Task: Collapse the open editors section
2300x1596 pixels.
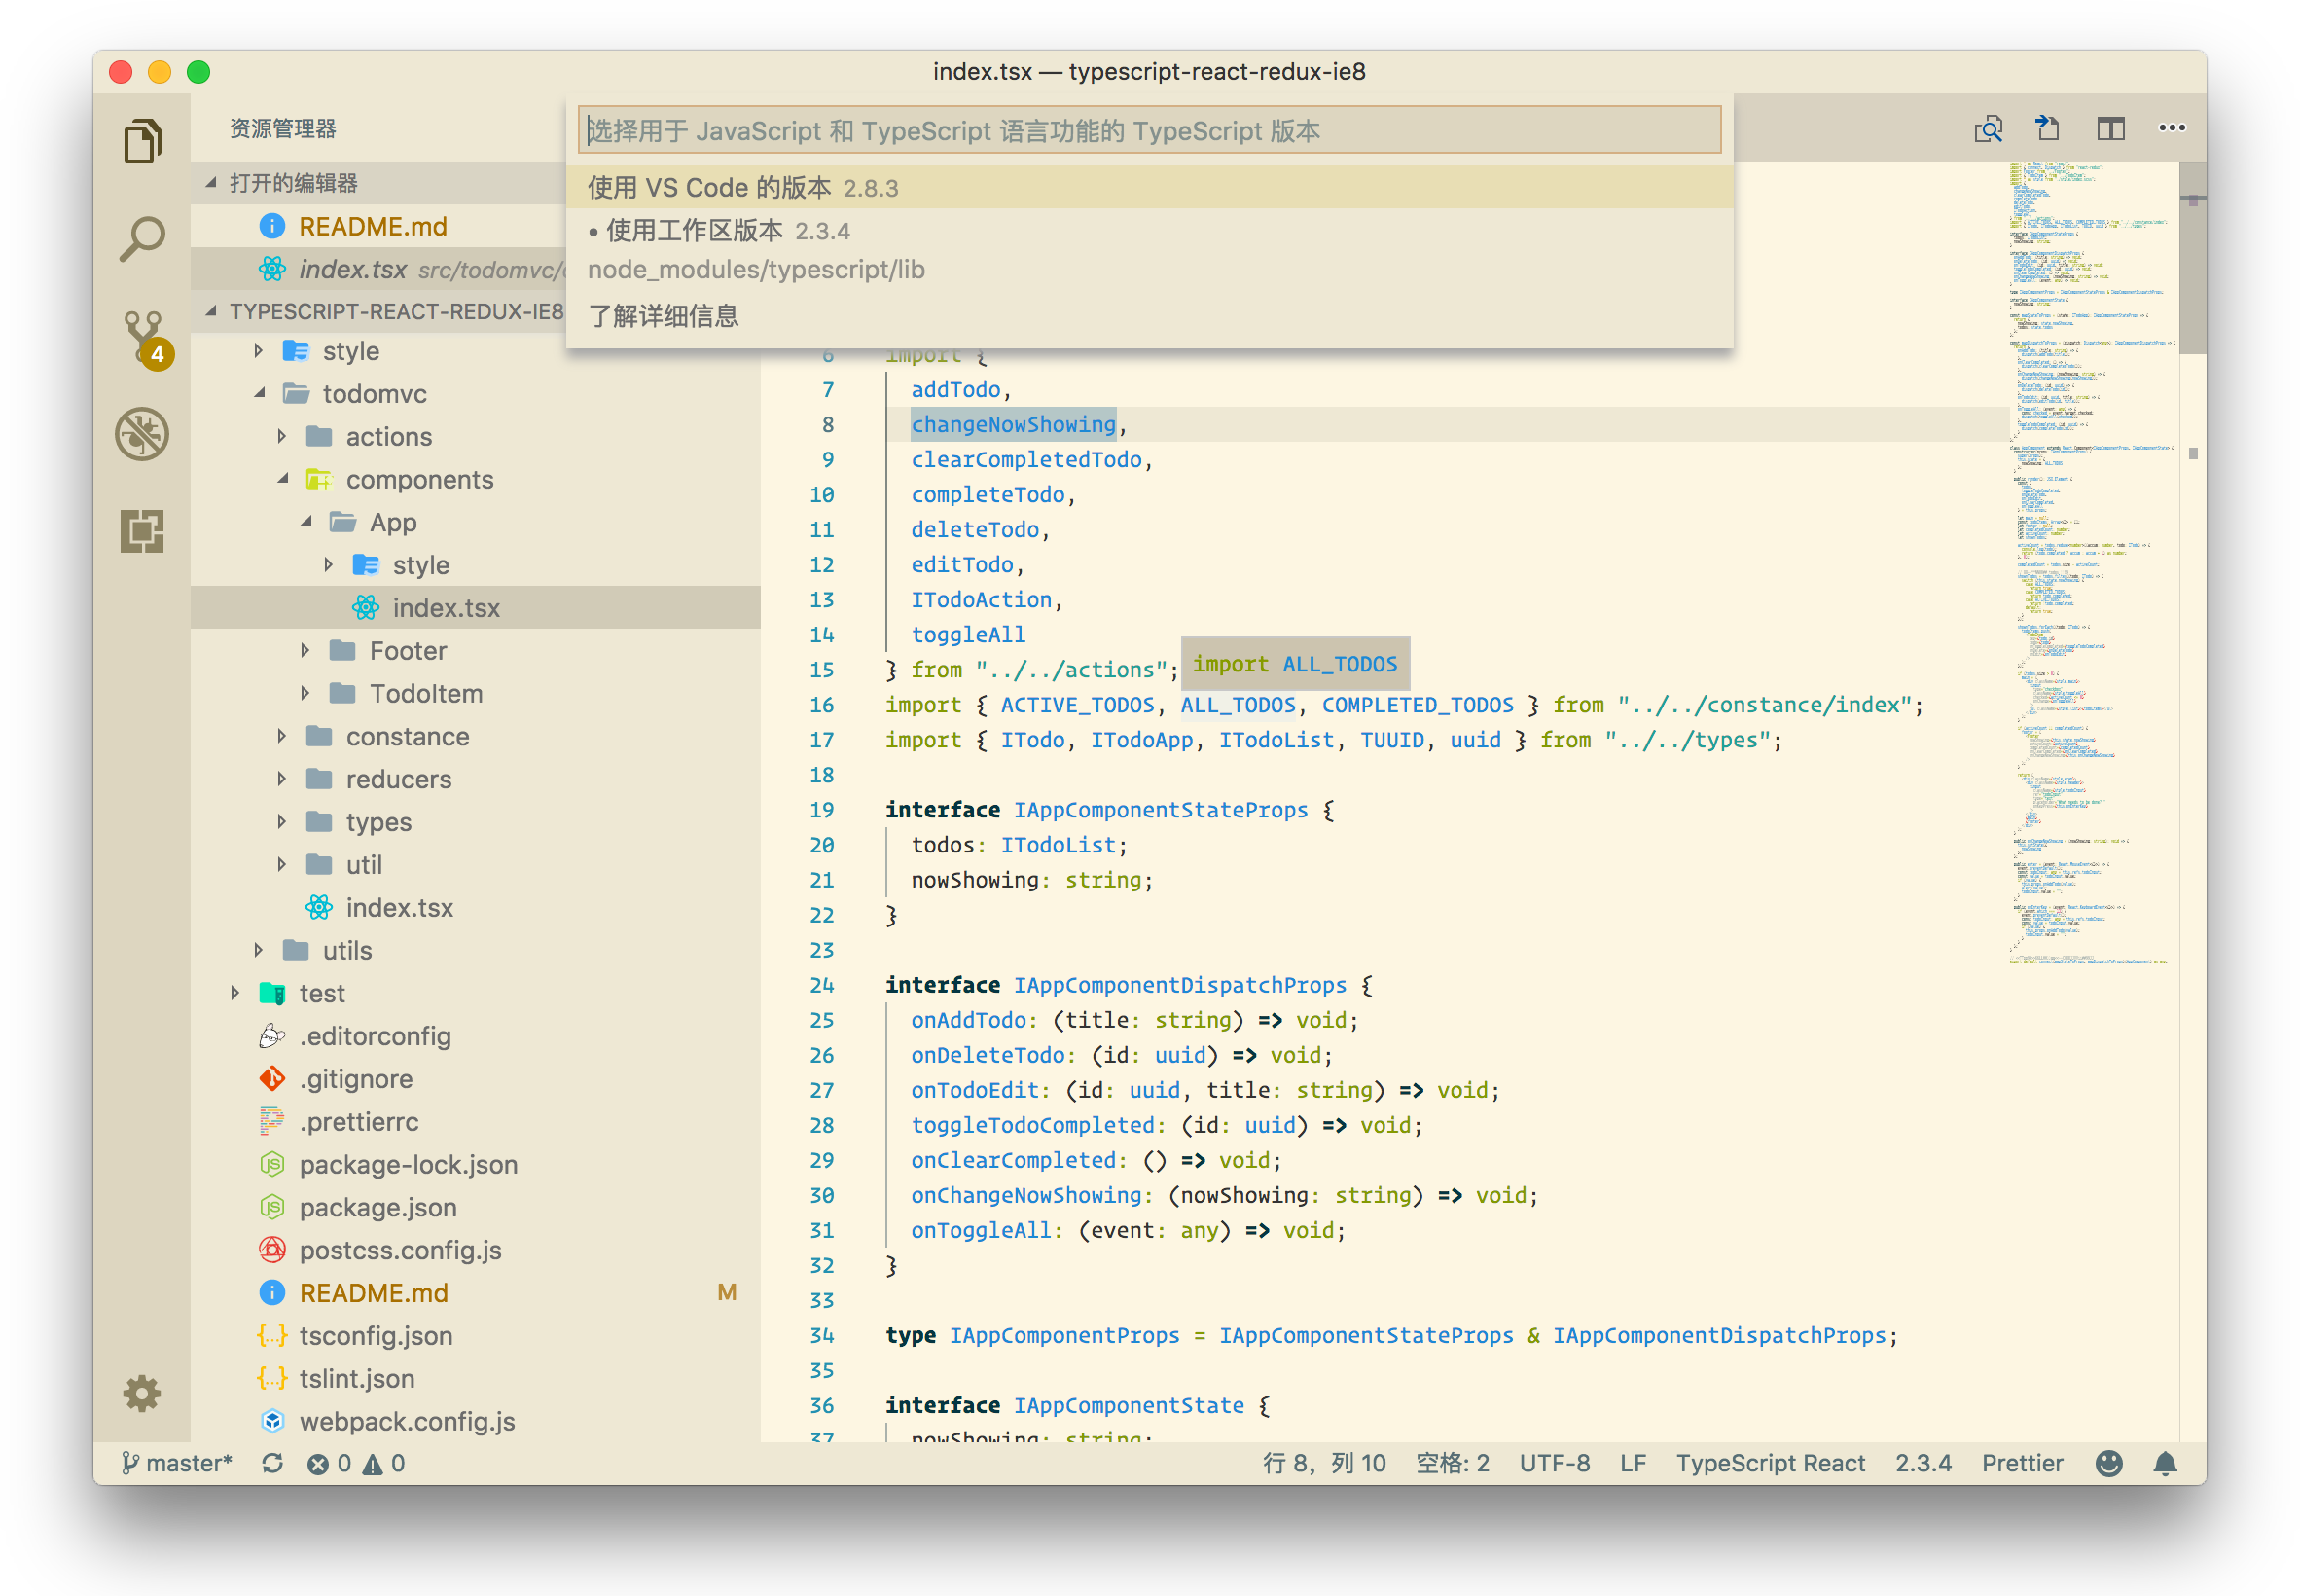Action: click(292, 183)
